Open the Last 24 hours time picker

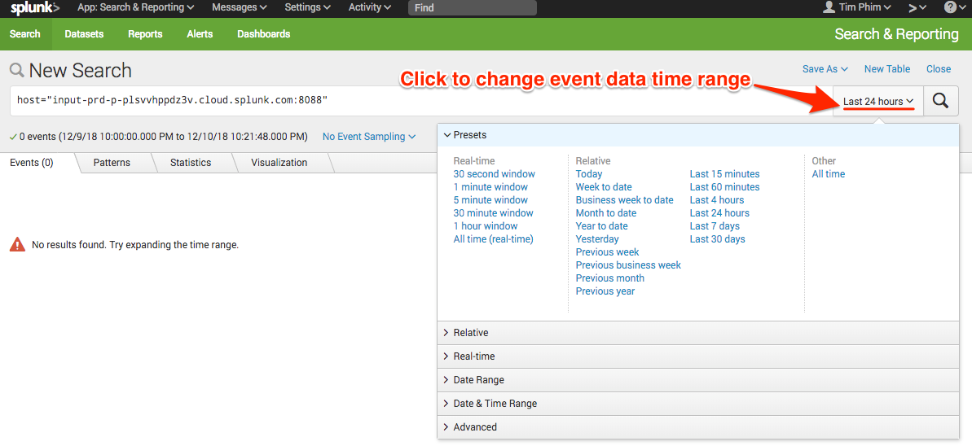878,101
